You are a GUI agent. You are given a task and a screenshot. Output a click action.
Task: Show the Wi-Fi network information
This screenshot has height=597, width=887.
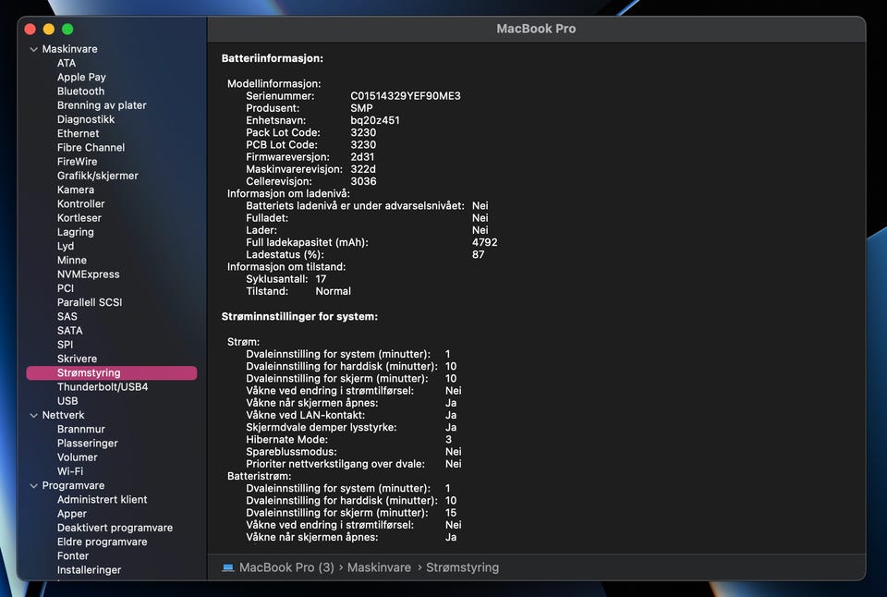coord(70,471)
